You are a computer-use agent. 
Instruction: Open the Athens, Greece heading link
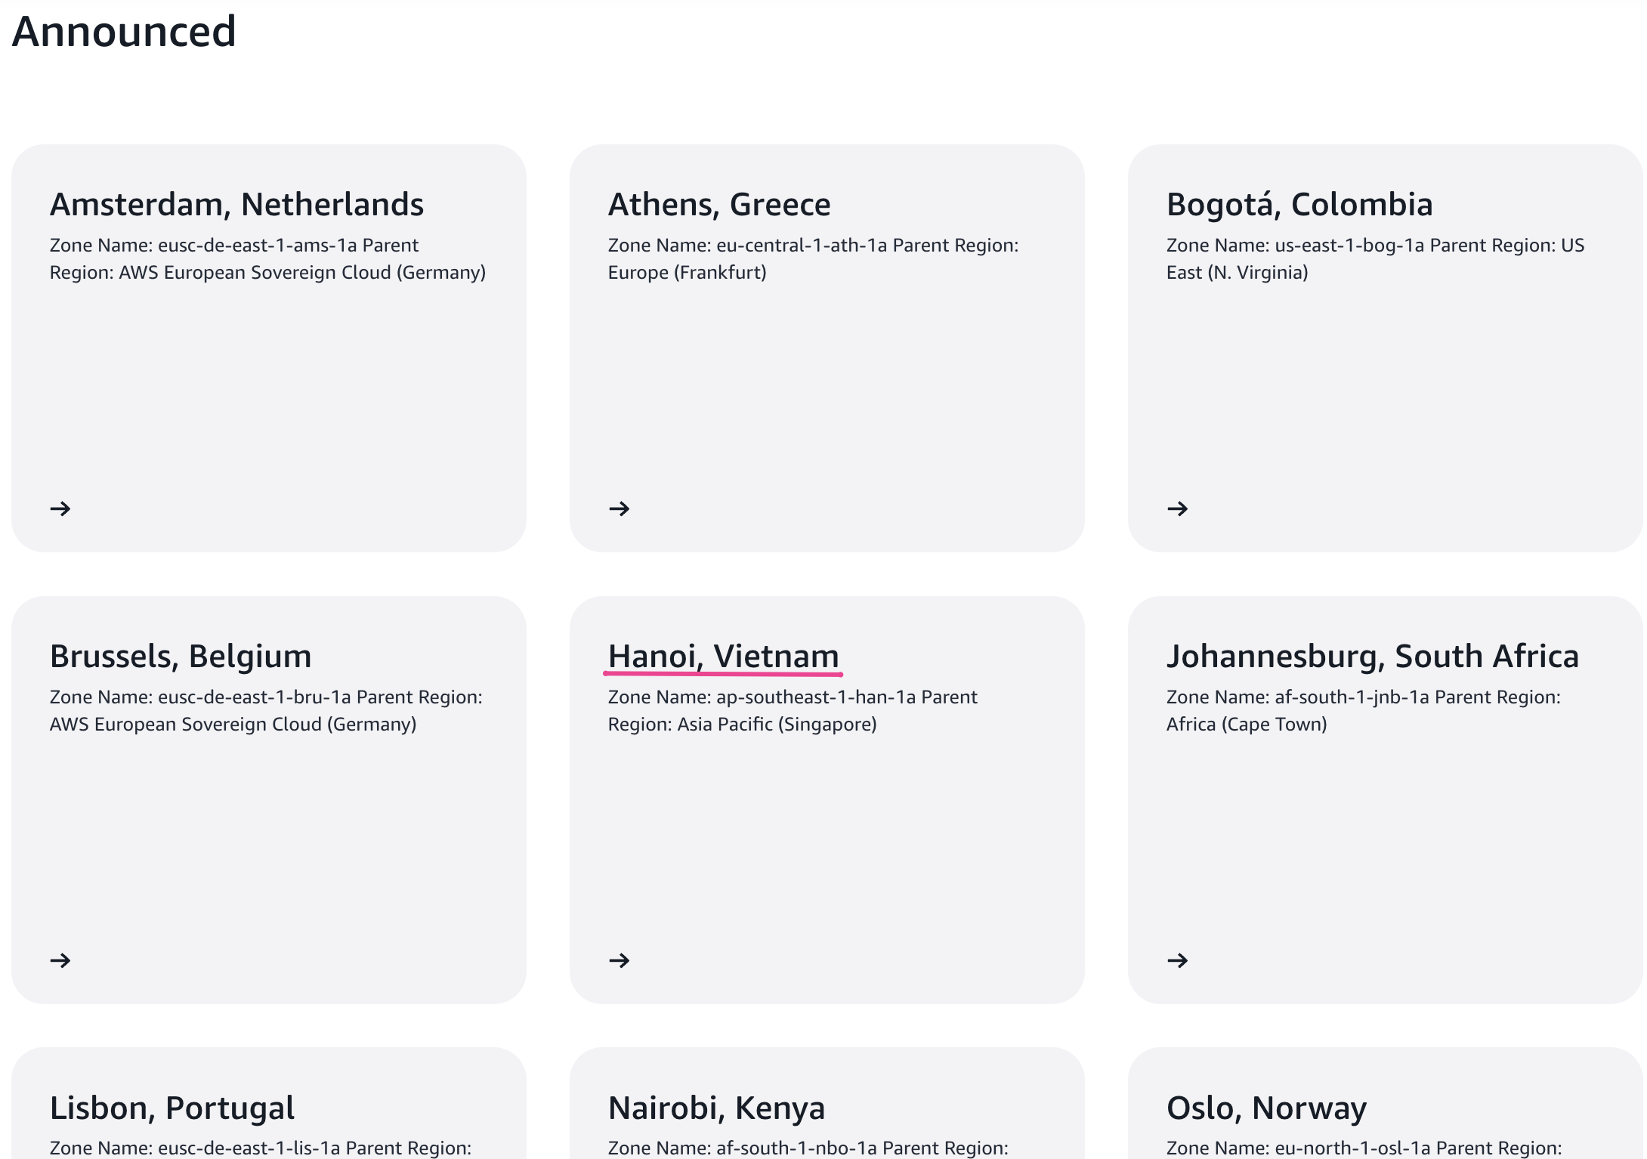point(718,205)
